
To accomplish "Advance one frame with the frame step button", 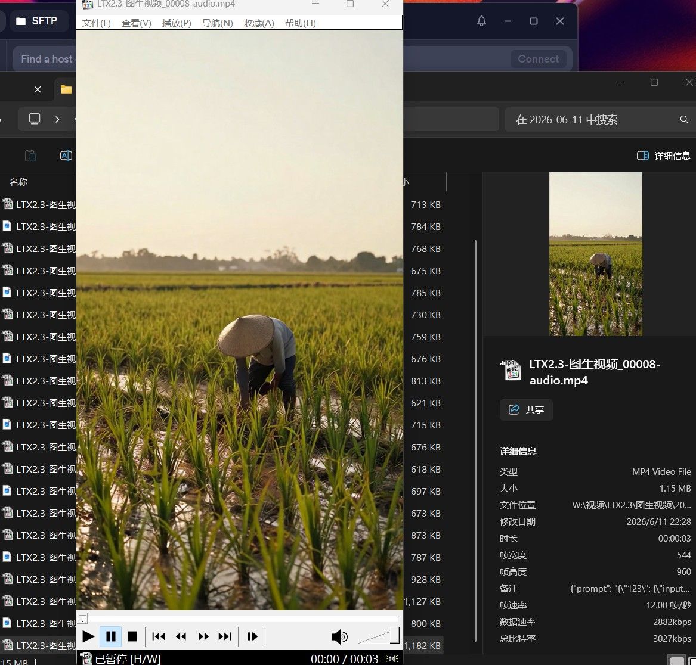I will [252, 636].
